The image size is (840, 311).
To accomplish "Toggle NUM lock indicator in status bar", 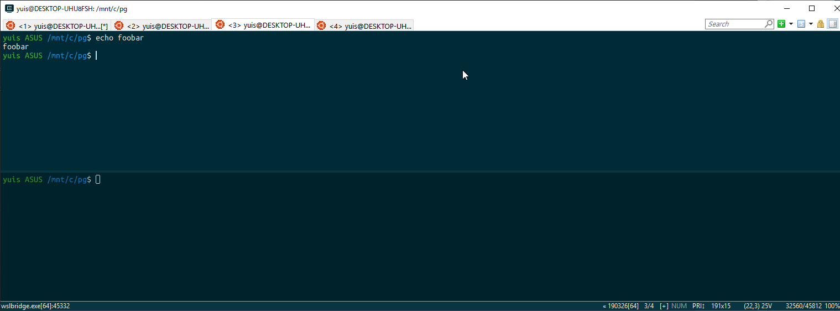I will pos(679,306).
